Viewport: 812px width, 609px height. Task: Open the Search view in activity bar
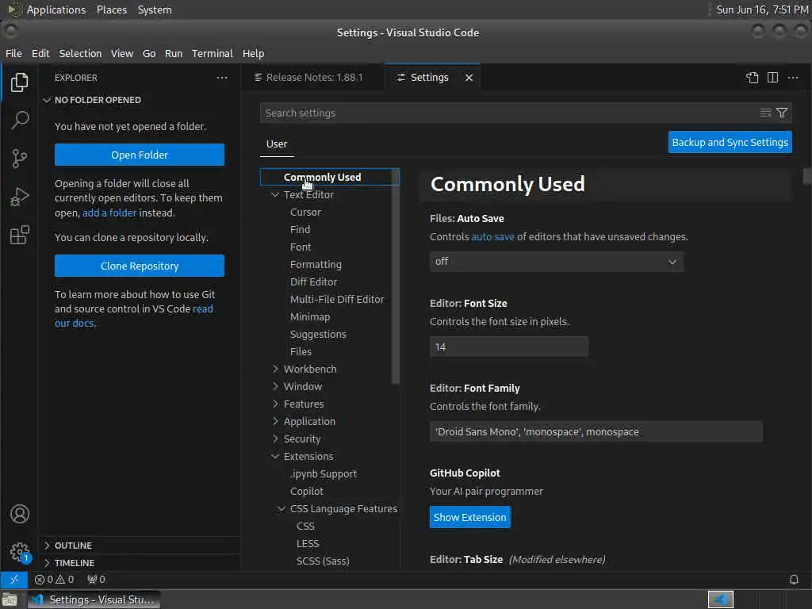click(19, 121)
